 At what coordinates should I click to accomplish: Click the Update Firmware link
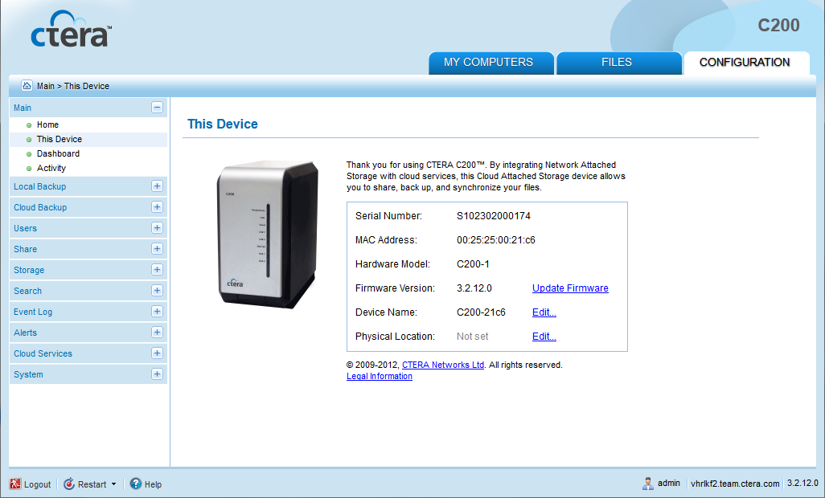pos(570,288)
